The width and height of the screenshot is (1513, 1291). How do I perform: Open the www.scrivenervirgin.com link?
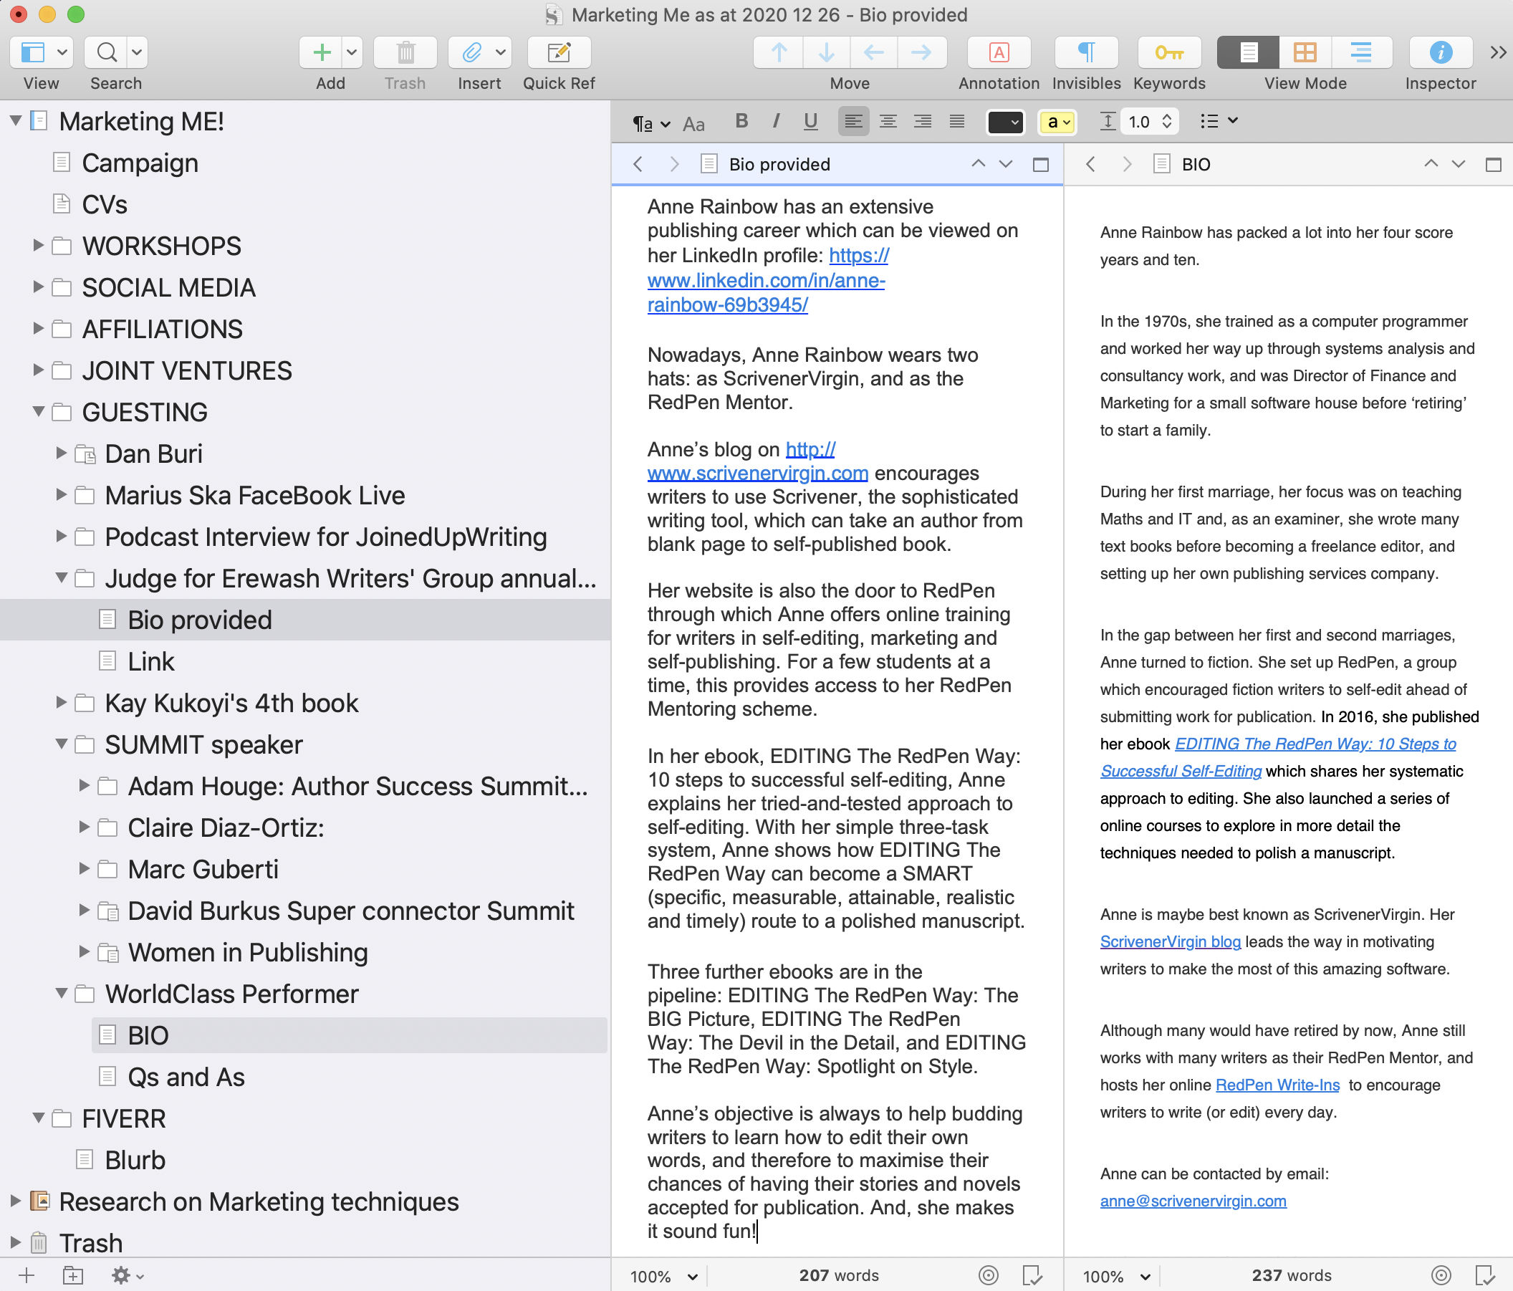pos(757,473)
